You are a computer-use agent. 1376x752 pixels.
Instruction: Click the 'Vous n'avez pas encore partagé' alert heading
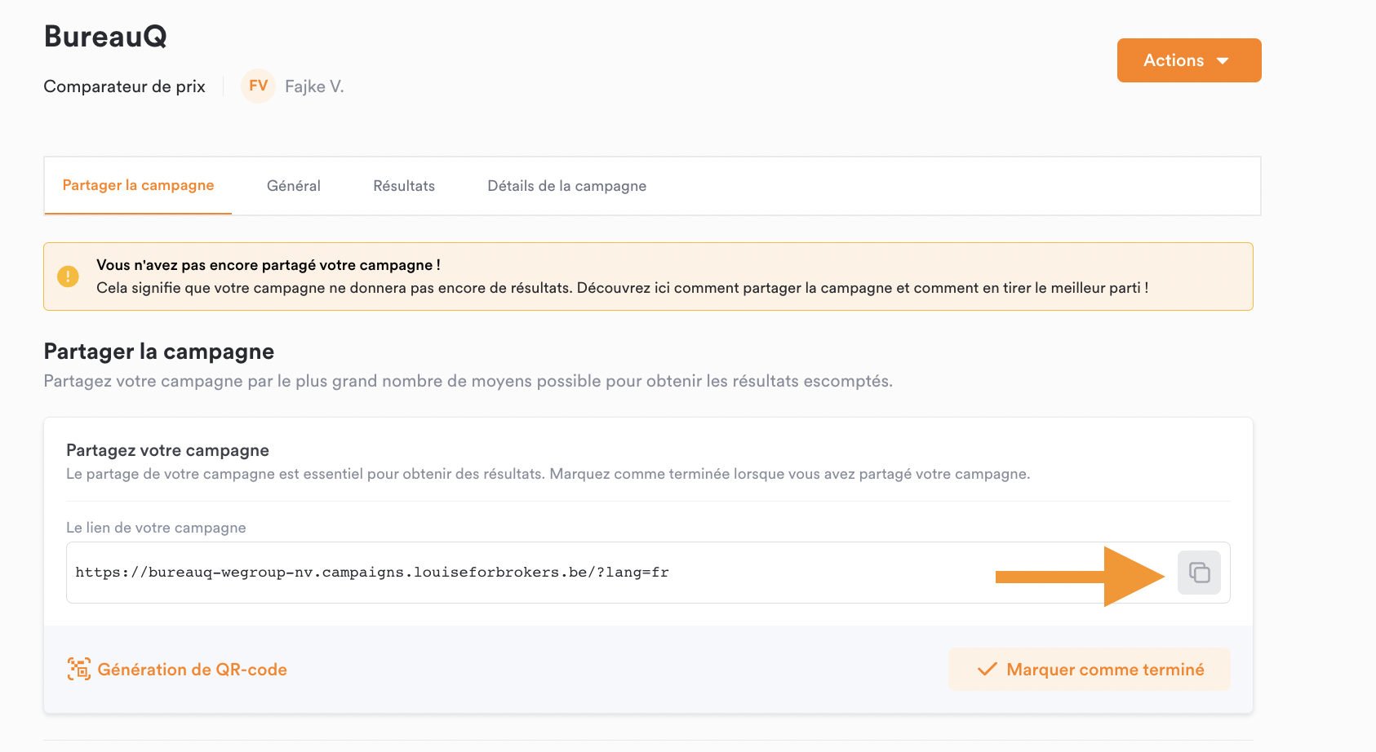pos(269,265)
